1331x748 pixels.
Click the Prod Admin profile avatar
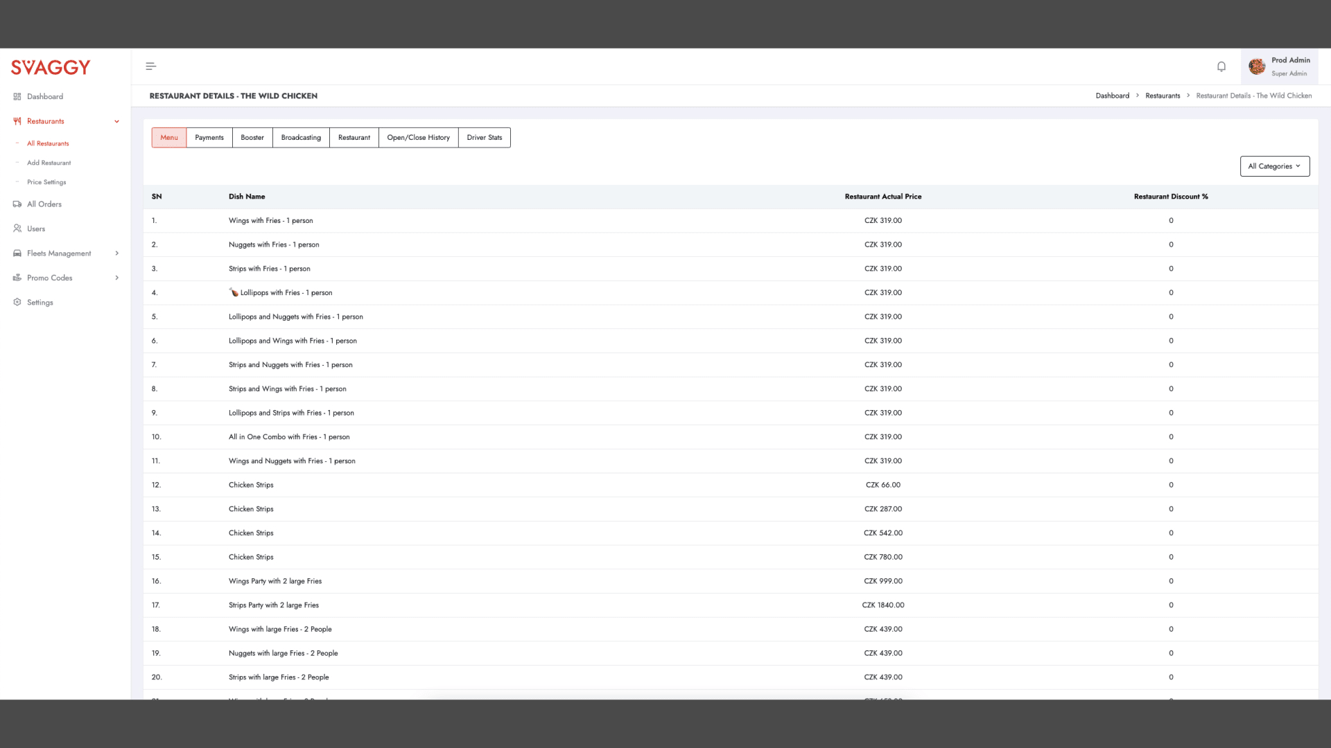(x=1257, y=66)
